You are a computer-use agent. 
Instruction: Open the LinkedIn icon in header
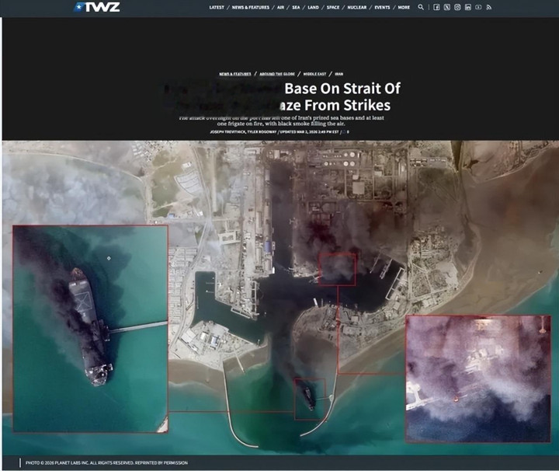pos(467,7)
